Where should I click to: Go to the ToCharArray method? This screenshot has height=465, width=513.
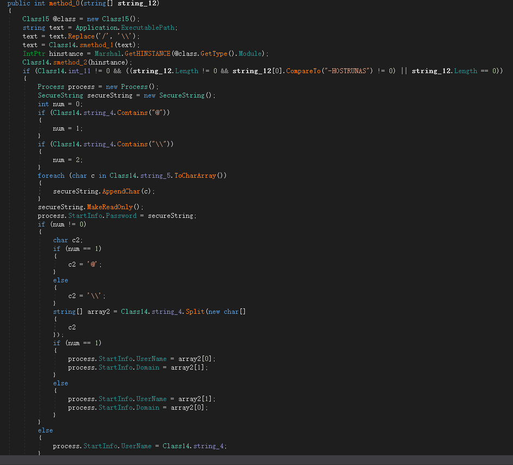[194, 176]
